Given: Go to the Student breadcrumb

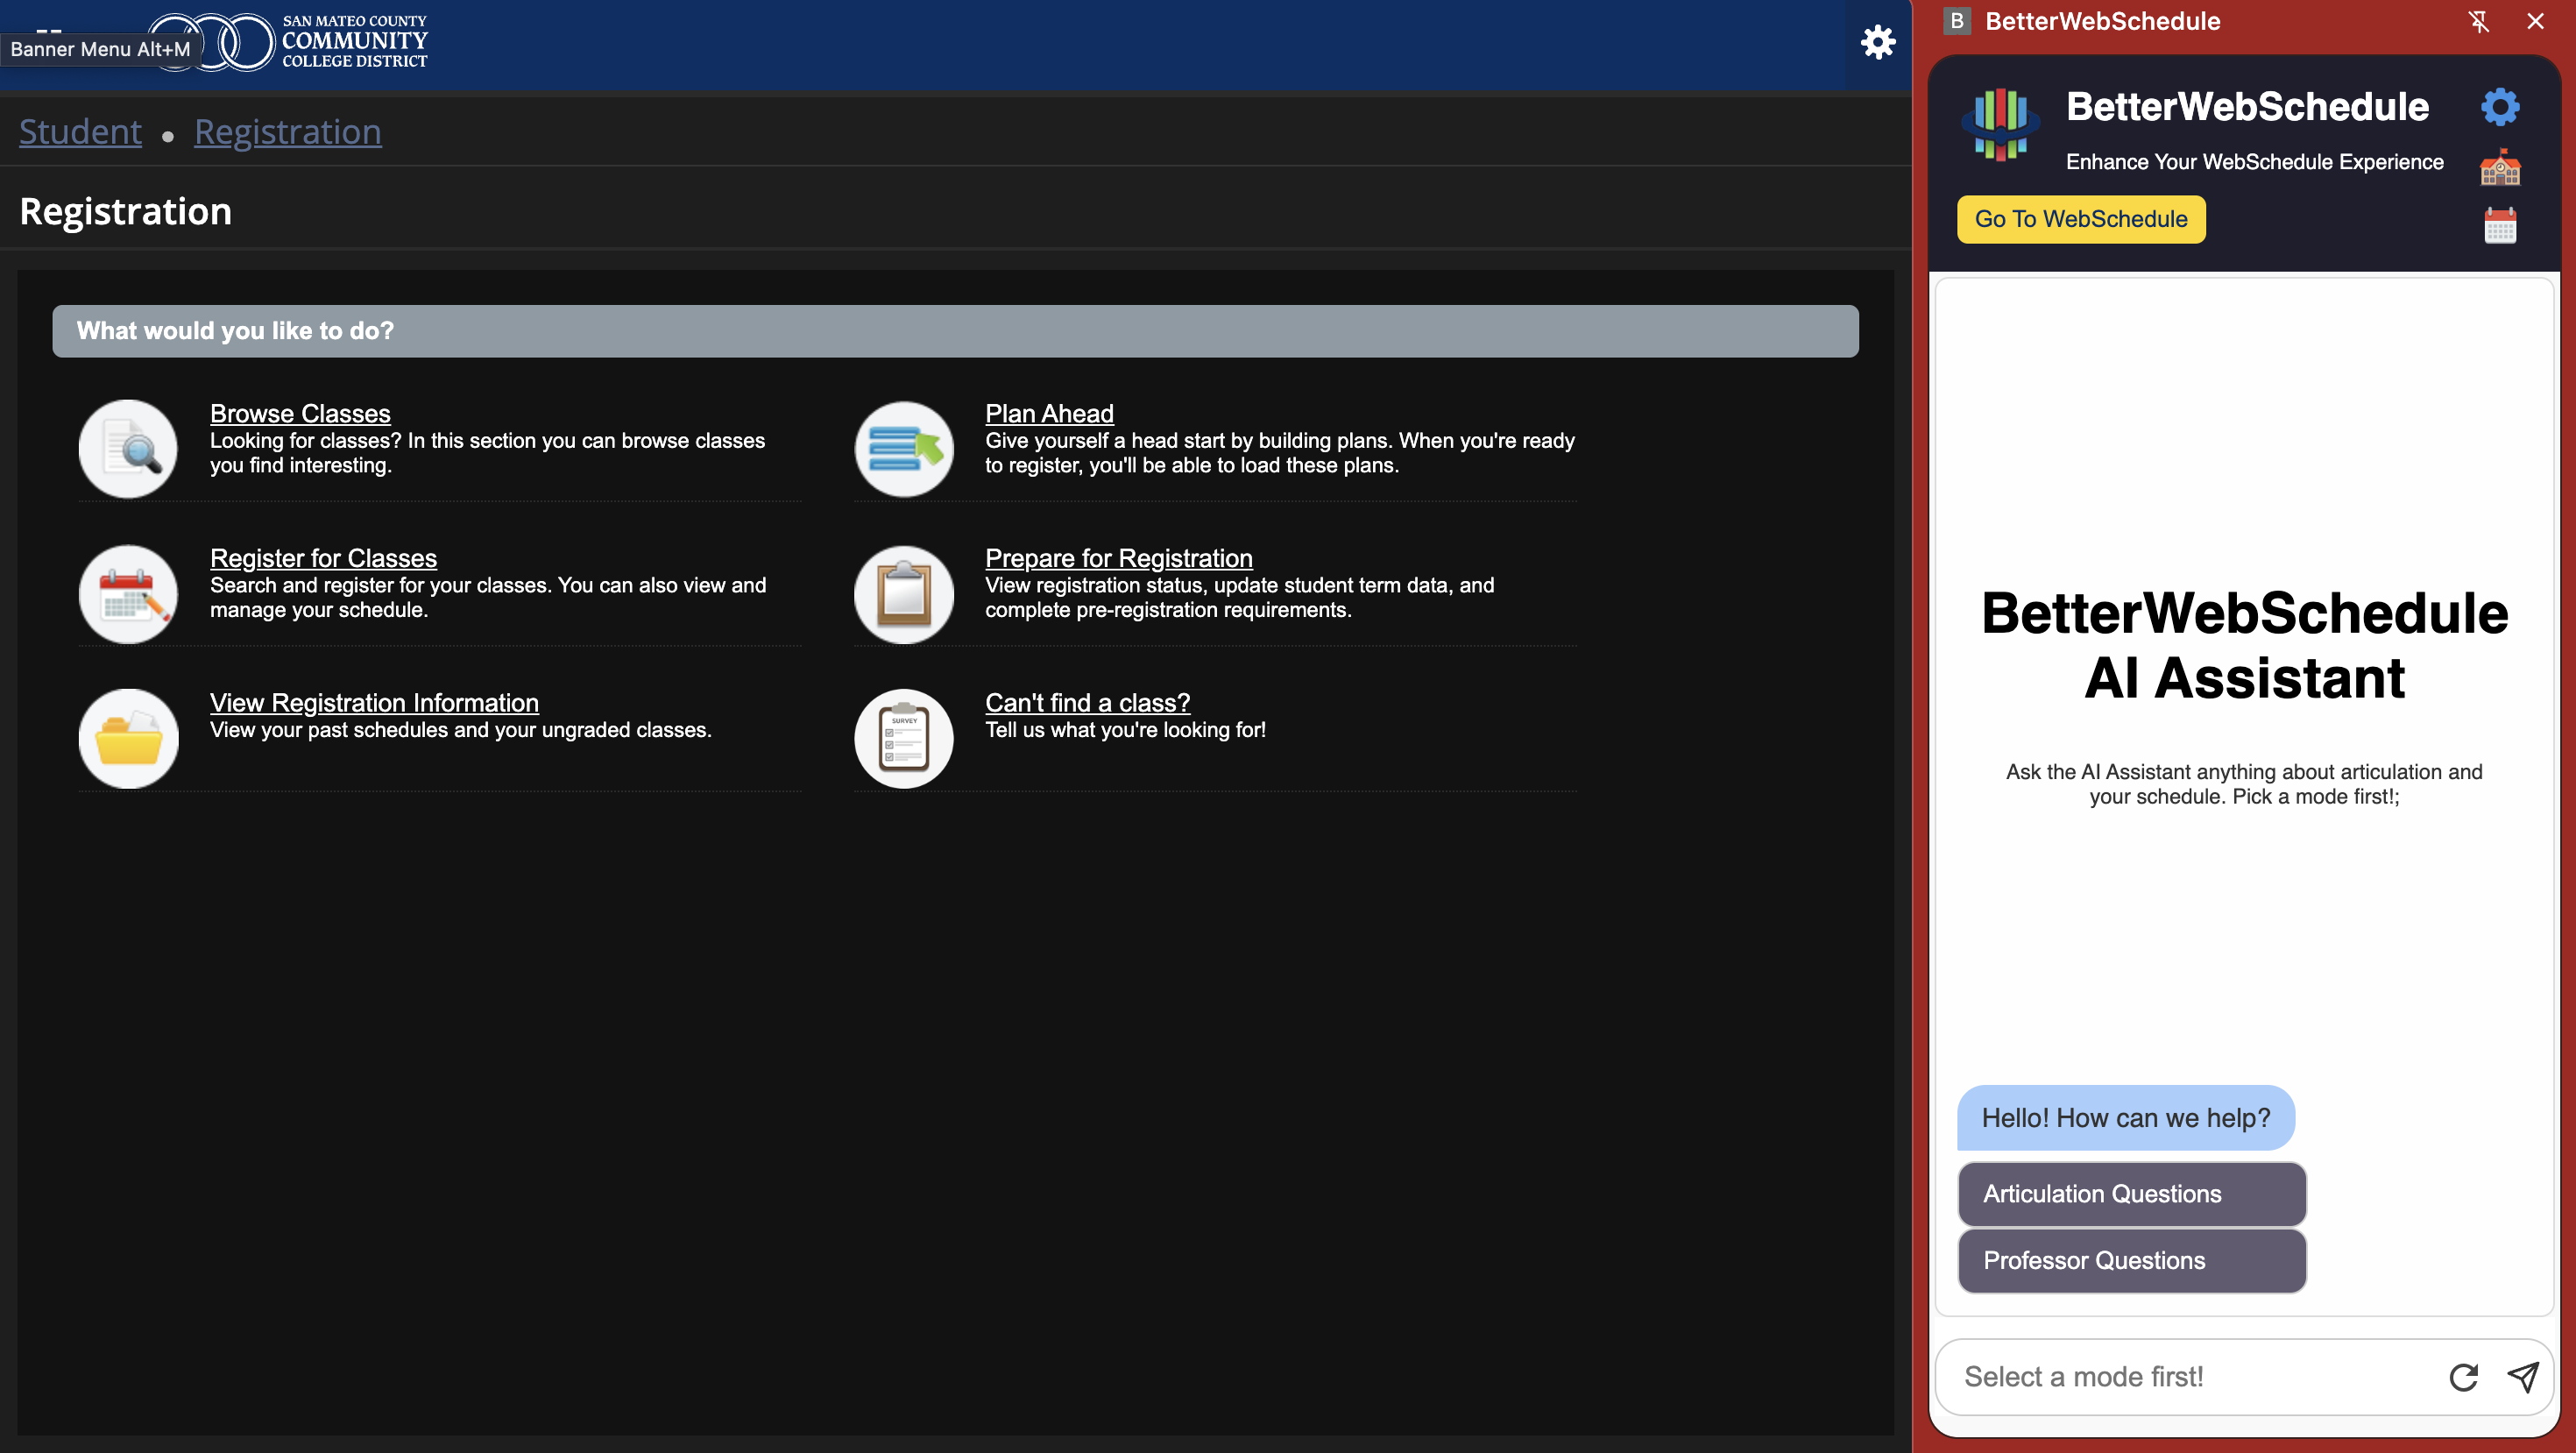Looking at the screenshot, I should pyautogui.click(x=80, y=132).
